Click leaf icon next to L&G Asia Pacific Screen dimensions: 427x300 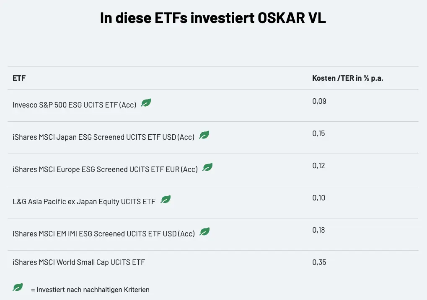166,200
